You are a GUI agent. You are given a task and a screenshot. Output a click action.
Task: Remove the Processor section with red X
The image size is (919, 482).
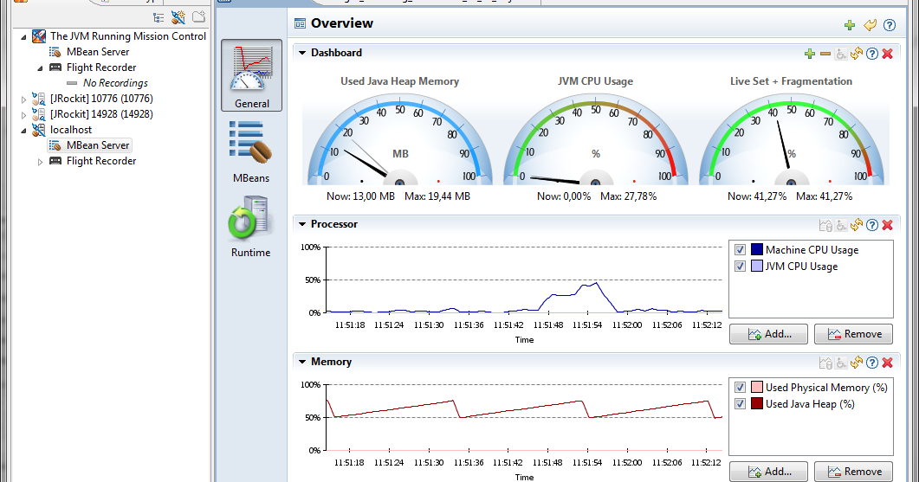point(887,225)
